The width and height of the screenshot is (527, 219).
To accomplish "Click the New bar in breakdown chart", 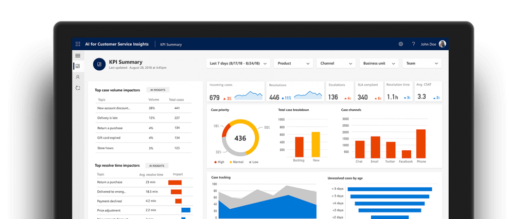I will (315, 144).
